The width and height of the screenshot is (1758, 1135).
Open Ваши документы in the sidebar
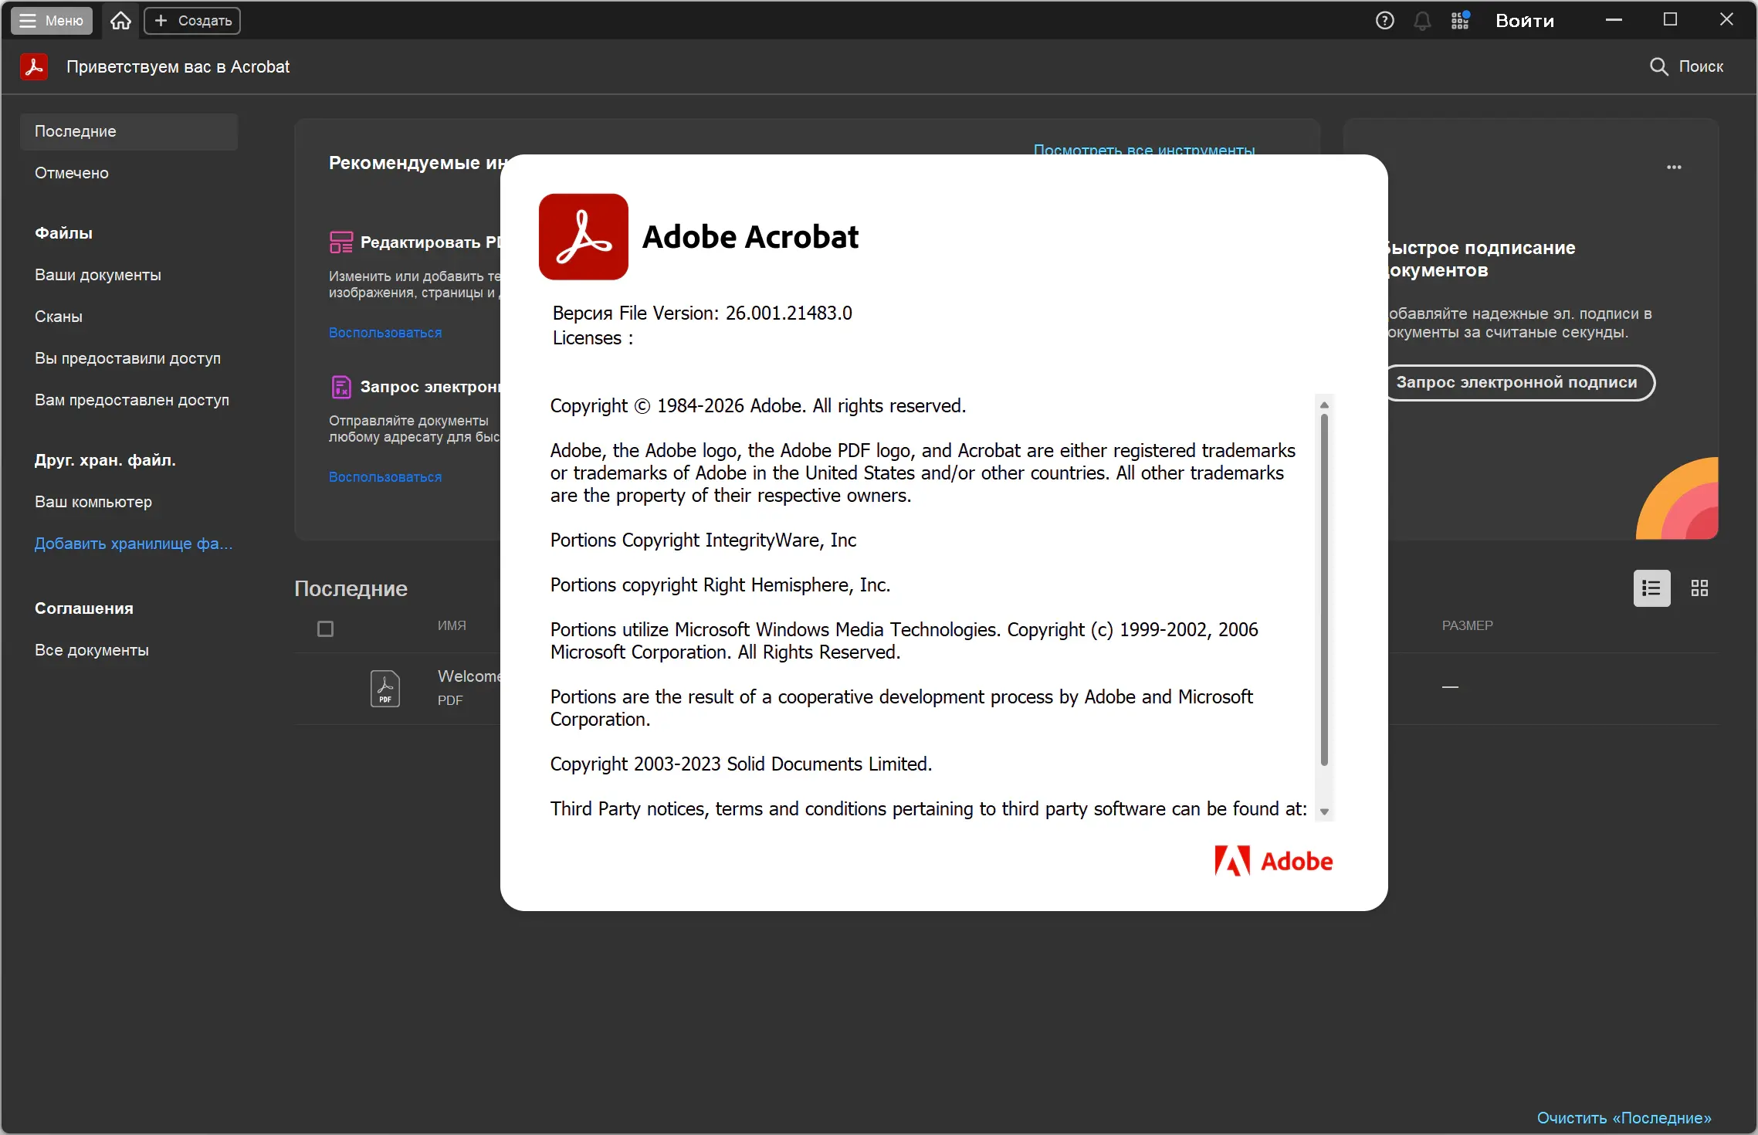pyautogui.click(x=98, y=275)
